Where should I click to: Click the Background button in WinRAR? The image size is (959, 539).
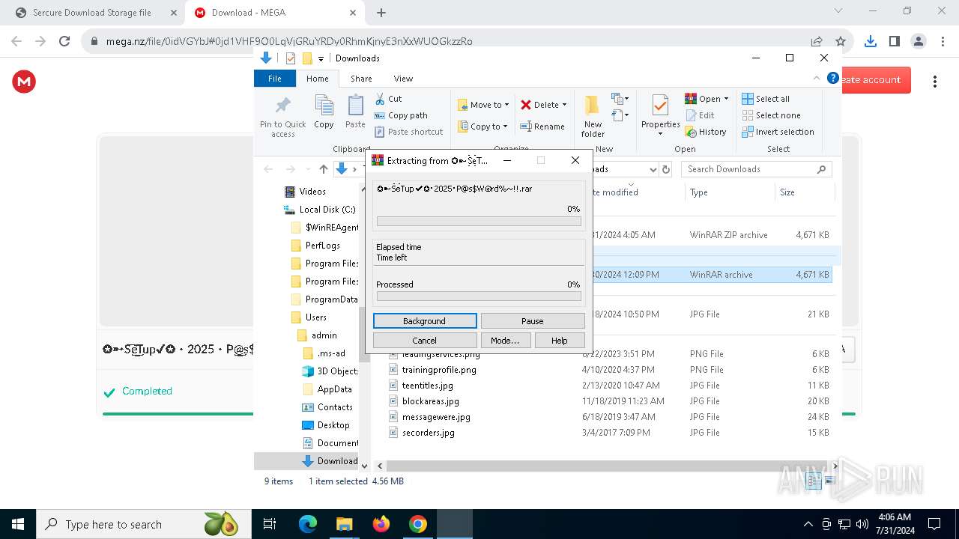[425, 320]
